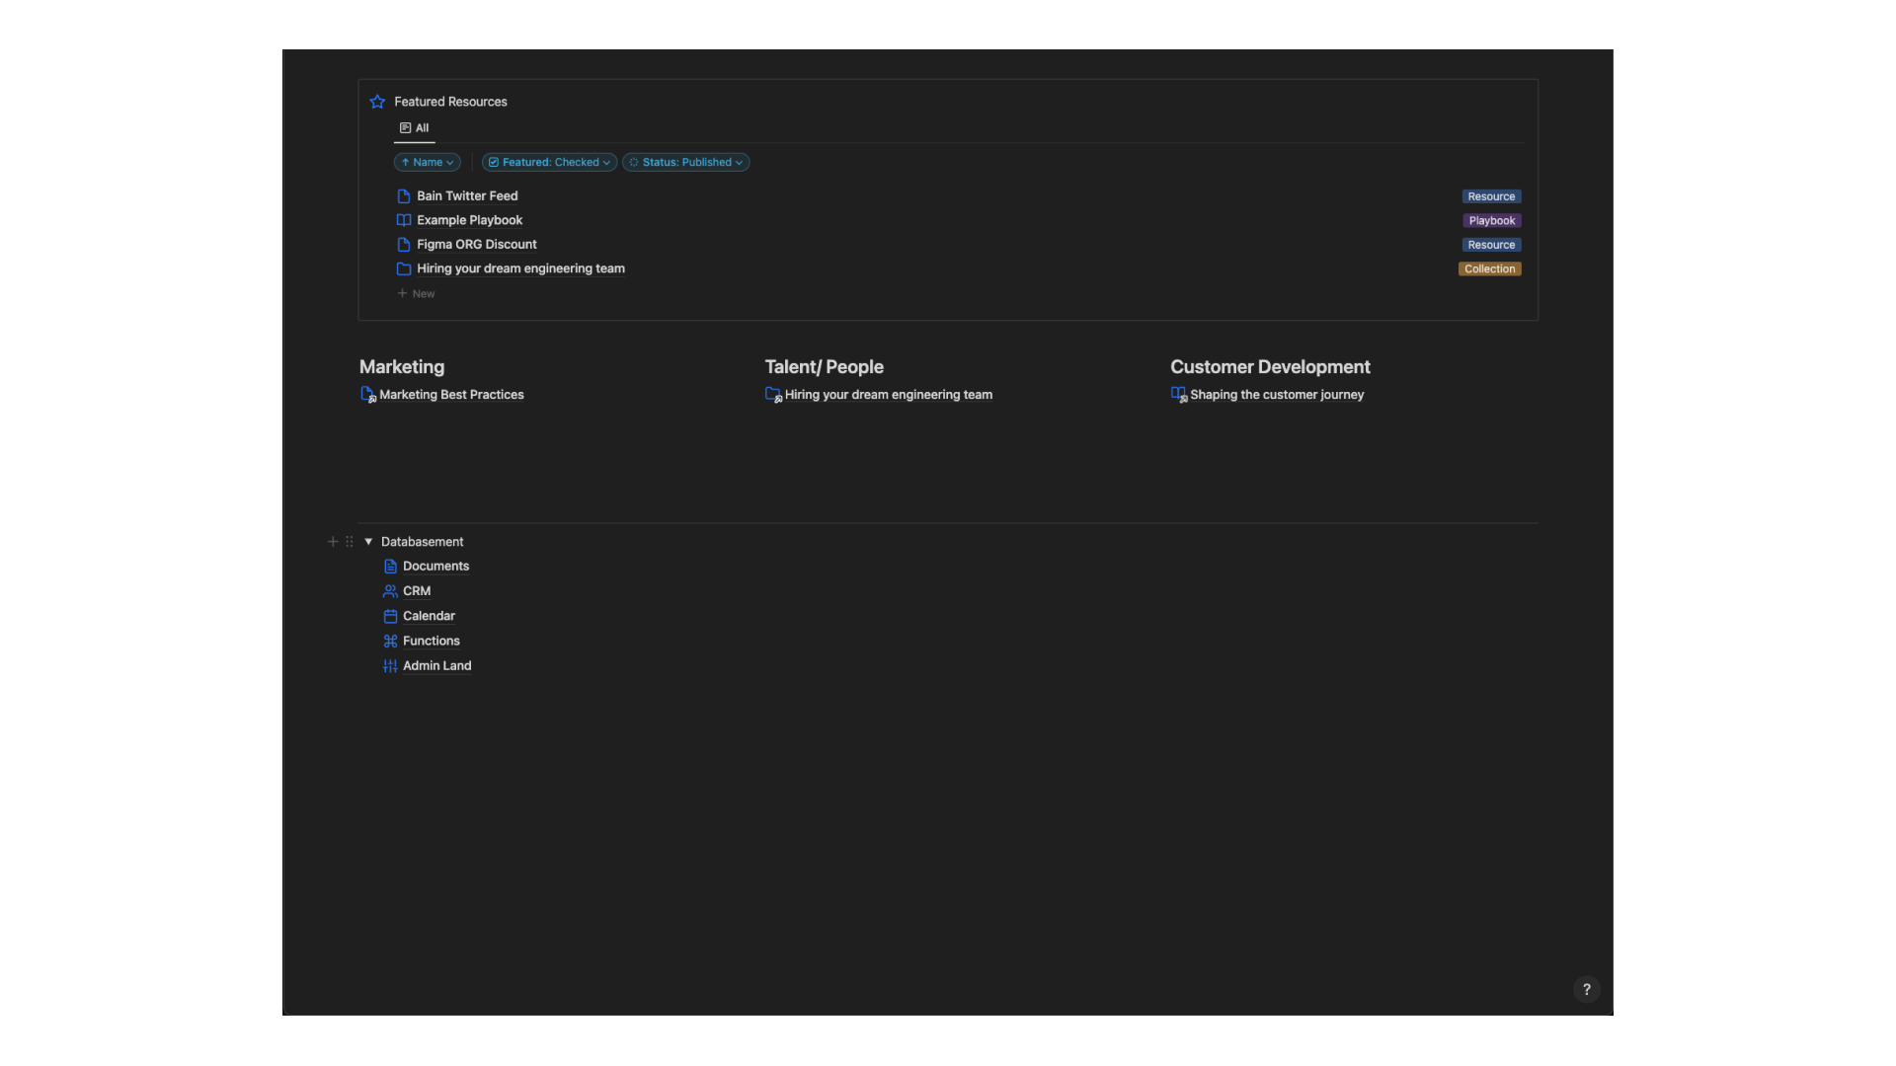The width and height of the screenshot is (1896, 1066).
Task: Open the Featured: Checked filter
Action: pos(549,162)
